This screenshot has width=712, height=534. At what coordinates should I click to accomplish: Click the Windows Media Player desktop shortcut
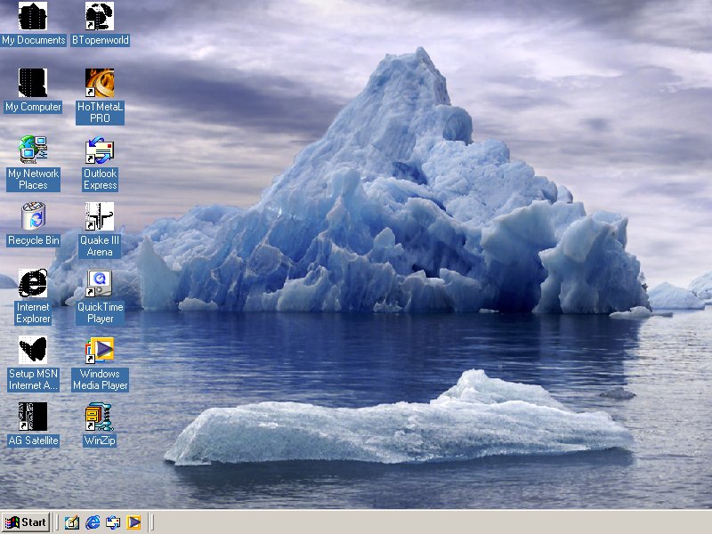click(x=100, y=351)
